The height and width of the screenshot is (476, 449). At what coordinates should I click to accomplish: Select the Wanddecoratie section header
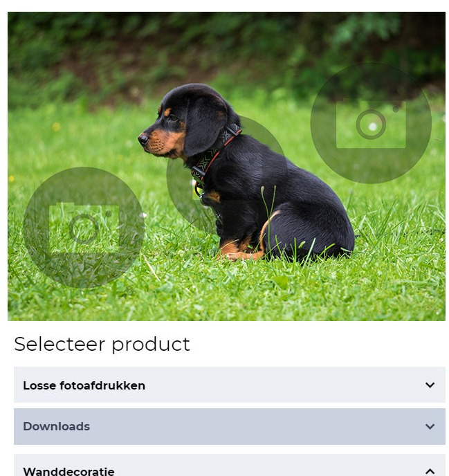(x=230, y=465)
